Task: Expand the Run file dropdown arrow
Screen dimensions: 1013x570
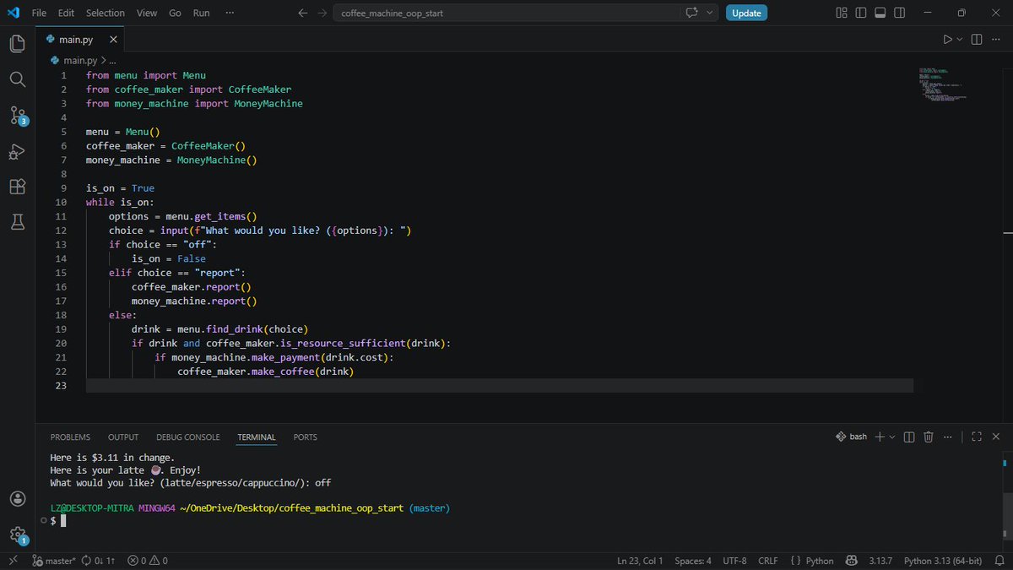Action: coord(960,40)
